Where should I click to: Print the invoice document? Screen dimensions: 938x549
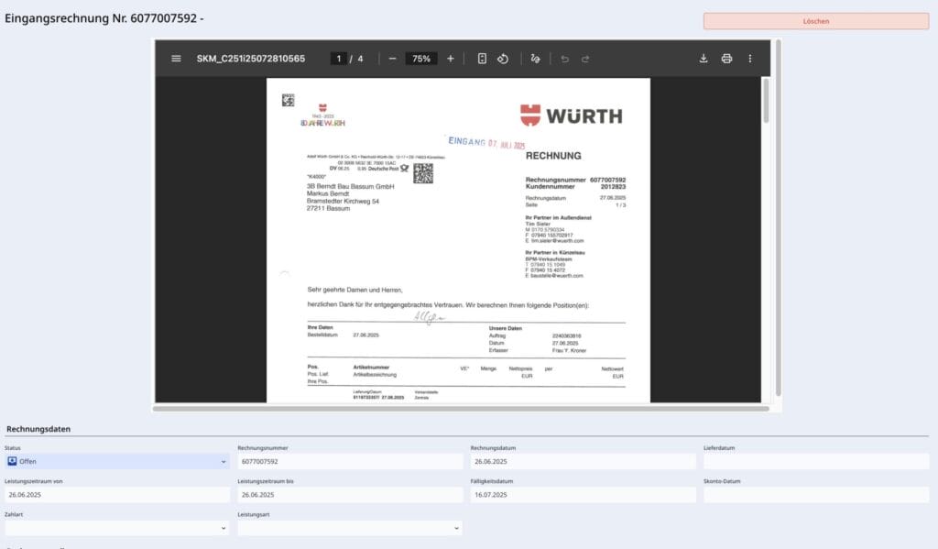[726, 58]
